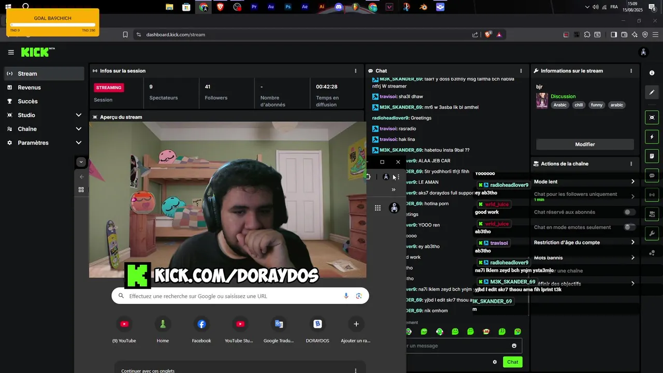This screenshot has width=663, height=373.
Task: Click the Google search box
Action: (240, 296)
